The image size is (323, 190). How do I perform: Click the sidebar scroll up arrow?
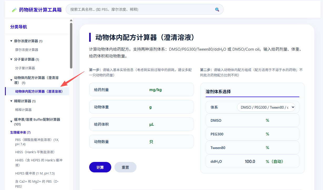[x=71, y=20]
